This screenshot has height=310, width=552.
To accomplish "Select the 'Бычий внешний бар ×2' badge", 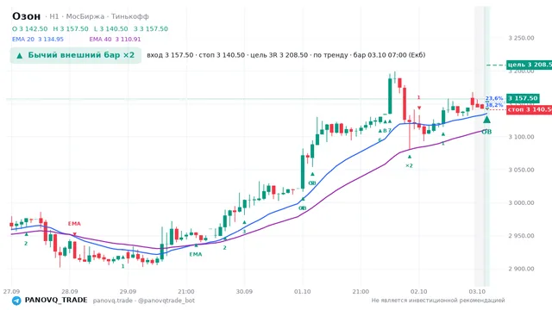I will click(76, 55).
